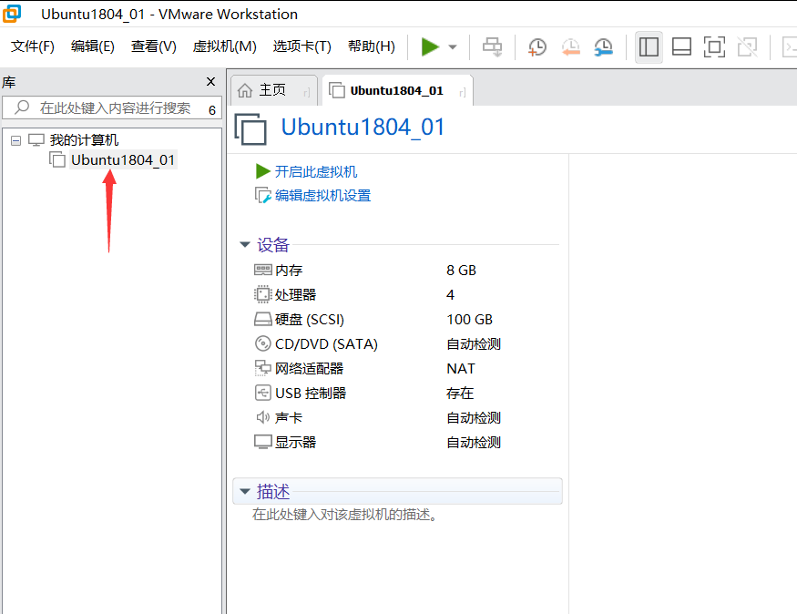This screenshot has width=797, height=614.
Task: Open the power options dropdown arrow
Action: 453,47
